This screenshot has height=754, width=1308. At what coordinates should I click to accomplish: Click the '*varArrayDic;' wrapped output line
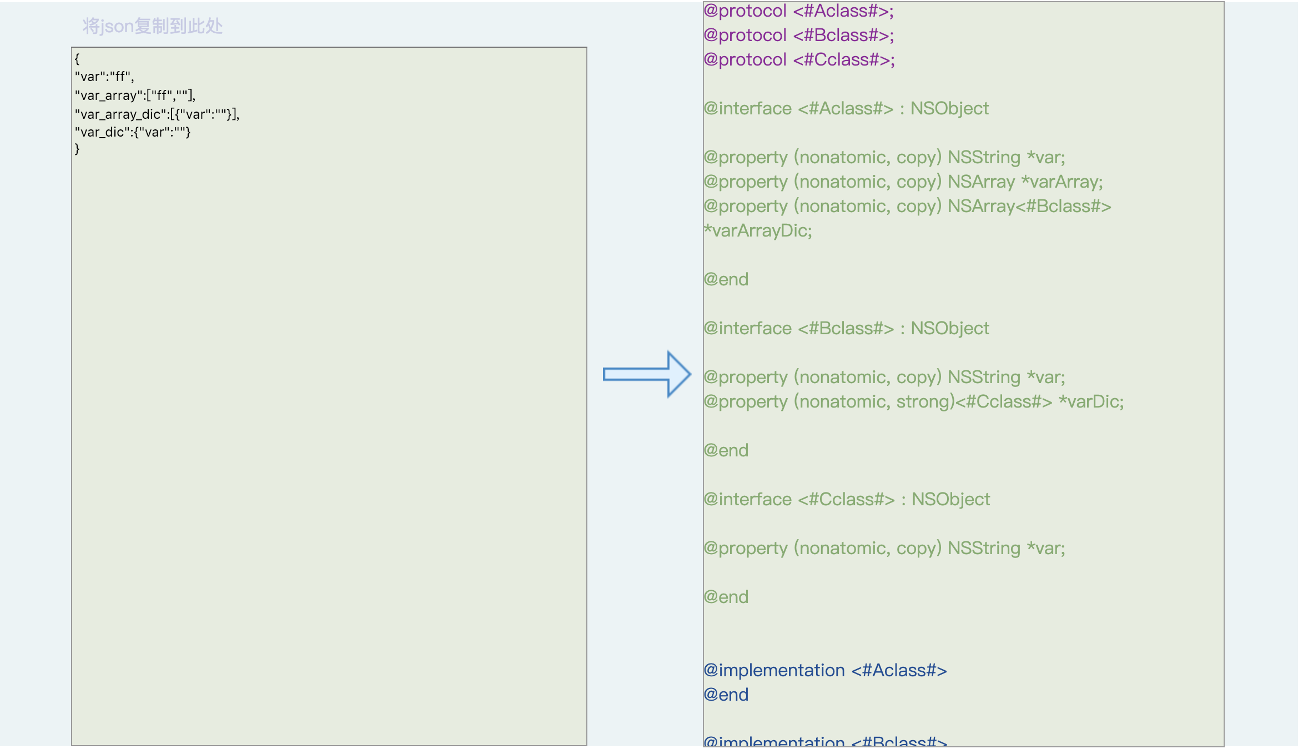tap(758, 231)
